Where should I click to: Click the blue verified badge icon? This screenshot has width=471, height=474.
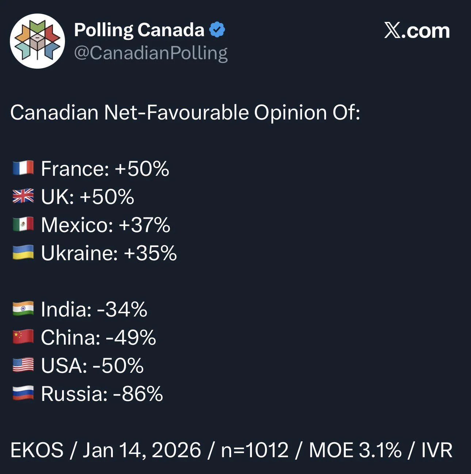[217, 30]
